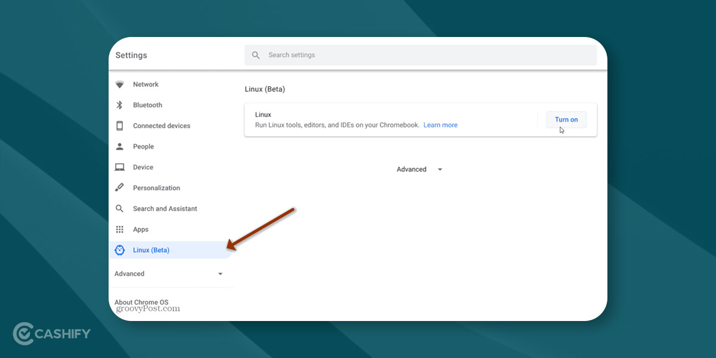Click the Cashify logo
The width and height of the screenshot is (716, 358).
(x=52, y=334)
